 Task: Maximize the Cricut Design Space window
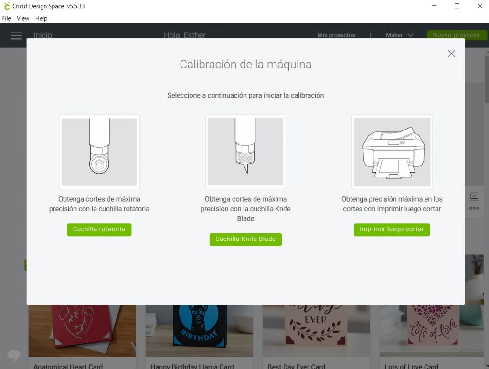tap(457, 6)
